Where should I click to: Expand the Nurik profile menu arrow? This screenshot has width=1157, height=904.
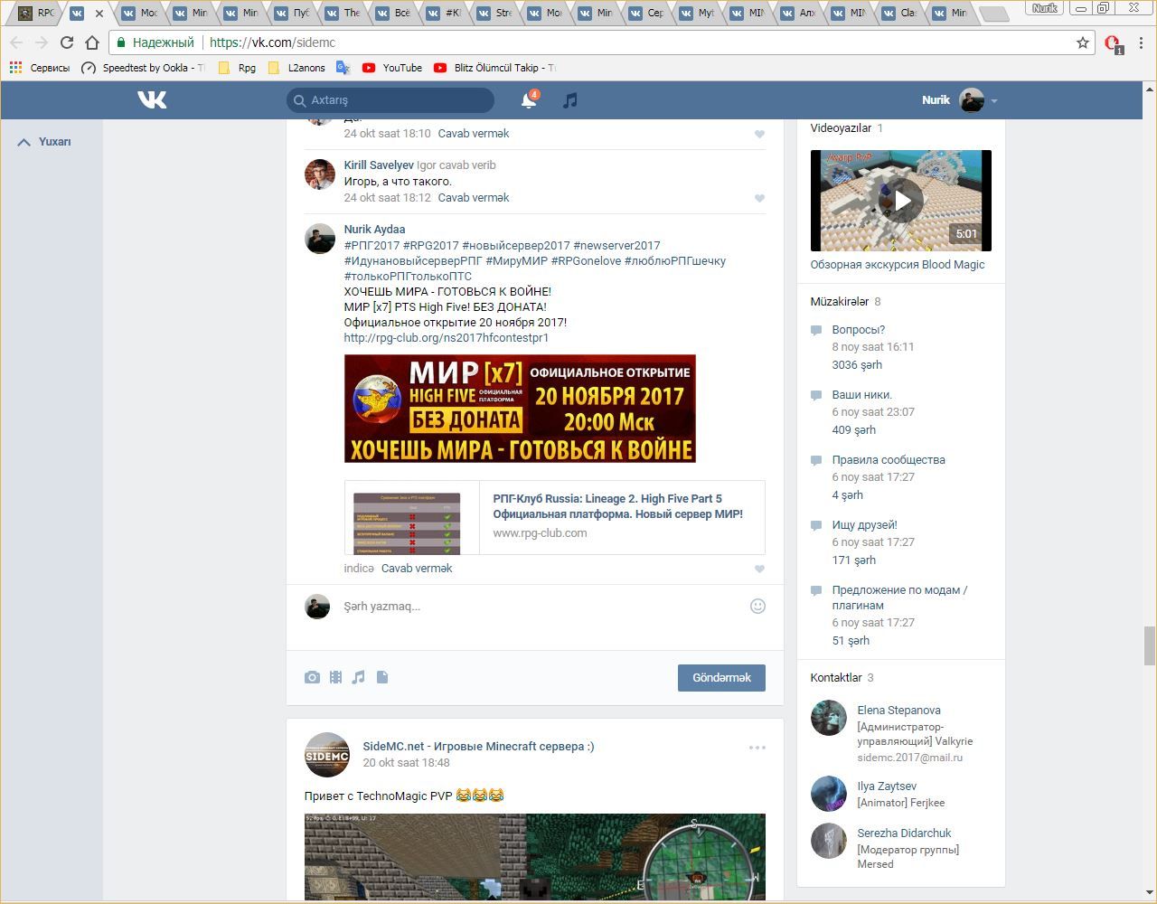coord(994,101)
